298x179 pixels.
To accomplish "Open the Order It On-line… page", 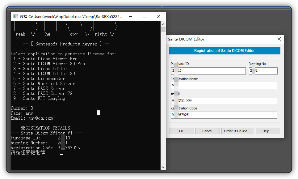I will (x=237, y=131).
